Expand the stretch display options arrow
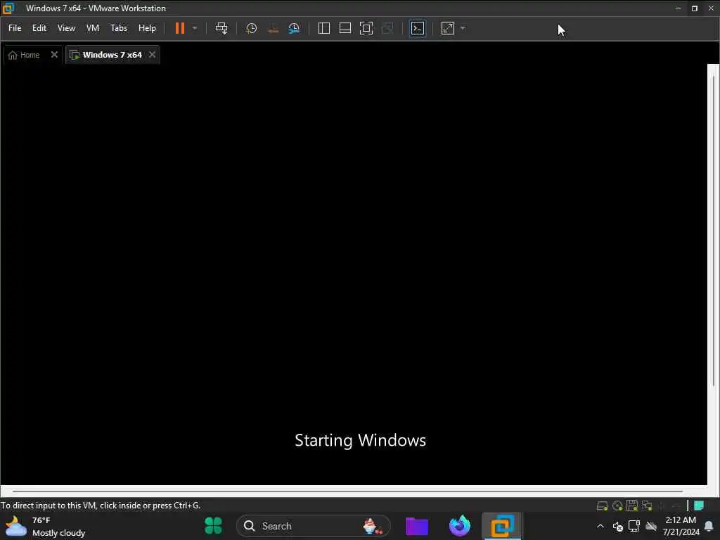This screenshot has width=720, height=540. [463, 28]
